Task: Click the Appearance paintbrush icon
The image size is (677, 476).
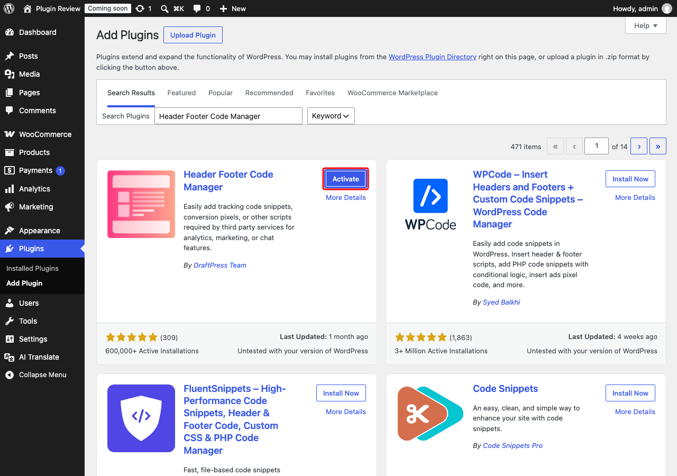Action: click(x=10, y=231)
